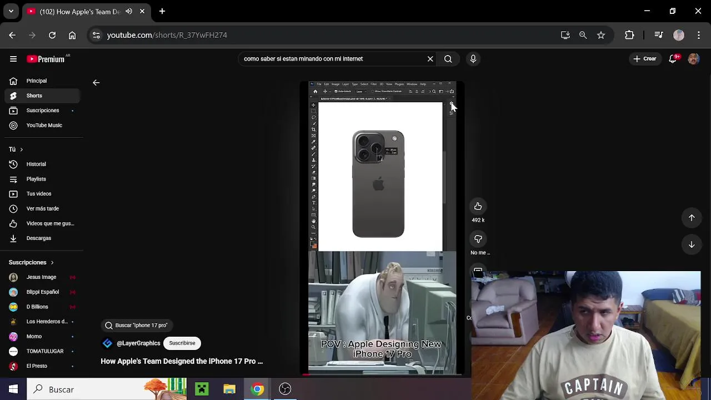Open the YouTube guide hamburger menu
Screen dimensions: 711x400
tap(13, 59)
